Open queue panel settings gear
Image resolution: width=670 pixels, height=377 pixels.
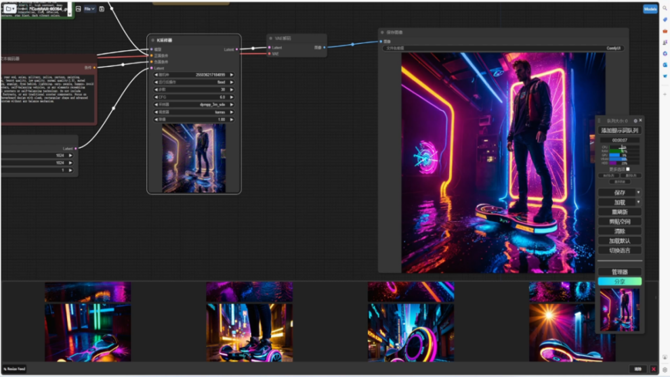pos(635,121)
